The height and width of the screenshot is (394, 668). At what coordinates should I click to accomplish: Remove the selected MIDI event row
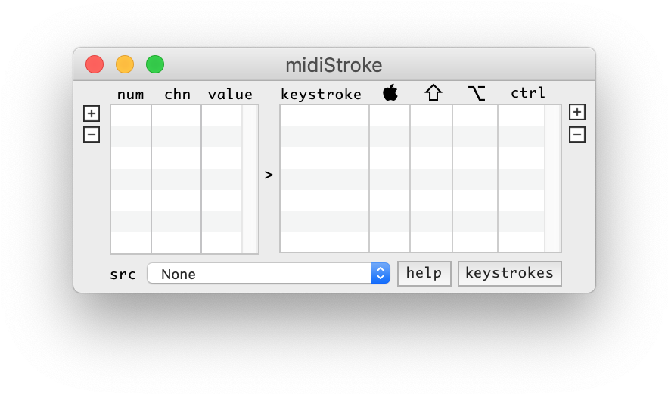pyautogui.click(x=92, y=135)
